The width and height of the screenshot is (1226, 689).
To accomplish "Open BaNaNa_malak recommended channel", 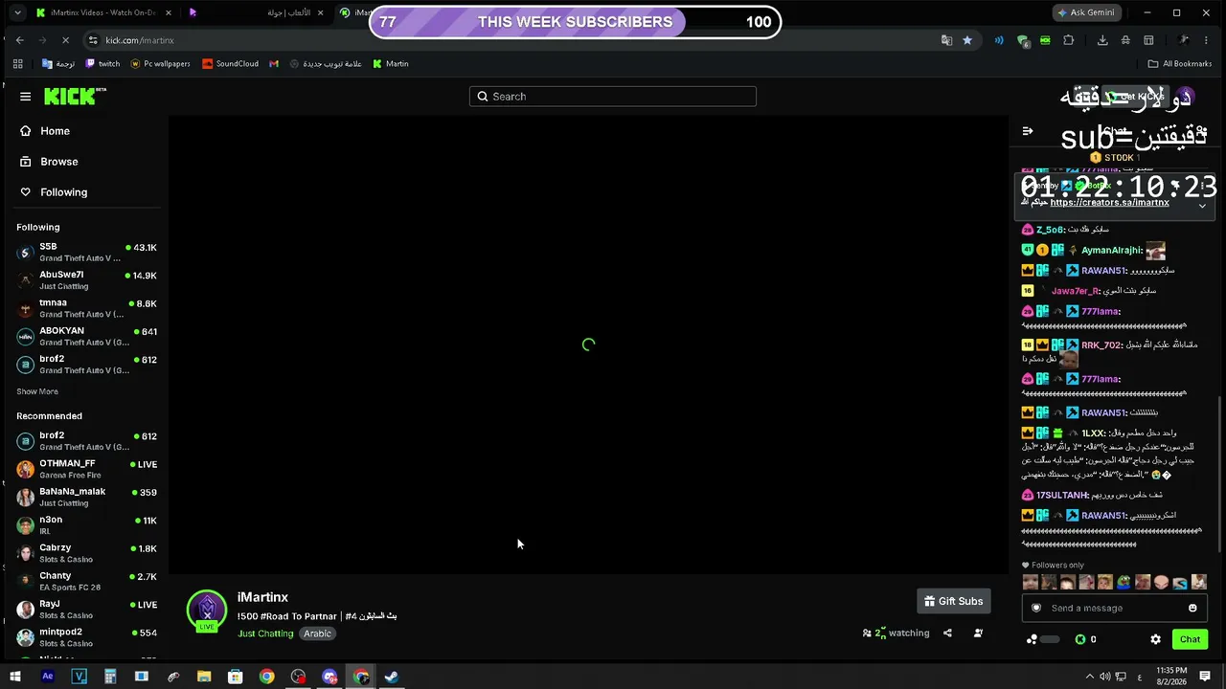I will 86,497.
